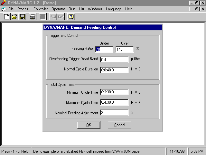Screen dimensions: 206x155
Task: Click the 'Press F1 For Help' status text
Action: click(15, 151)
